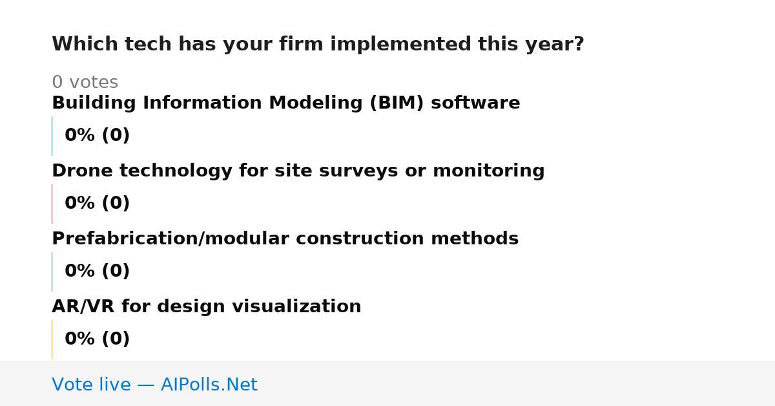Click the word 'methods' in Prefabrication option
775x406 pixels.
point(475,239)
